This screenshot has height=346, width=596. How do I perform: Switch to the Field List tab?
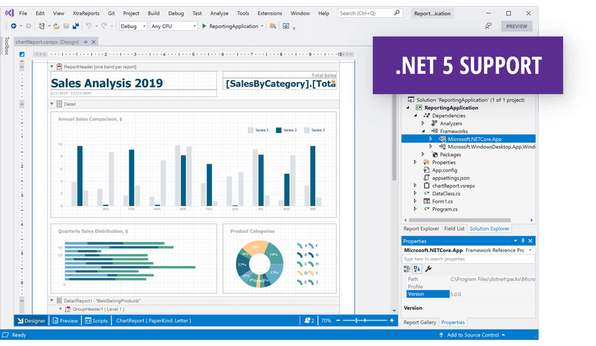pos(454,228)
